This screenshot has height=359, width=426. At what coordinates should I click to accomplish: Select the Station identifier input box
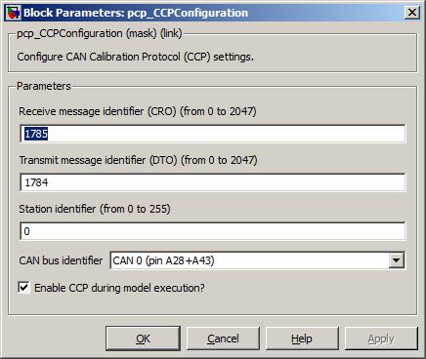point(213,231)
